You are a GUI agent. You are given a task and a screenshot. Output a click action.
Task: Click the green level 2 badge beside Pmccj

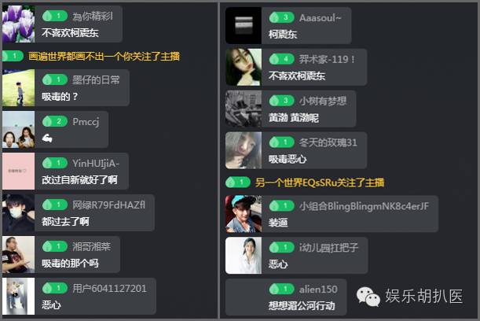click(55, 121)
